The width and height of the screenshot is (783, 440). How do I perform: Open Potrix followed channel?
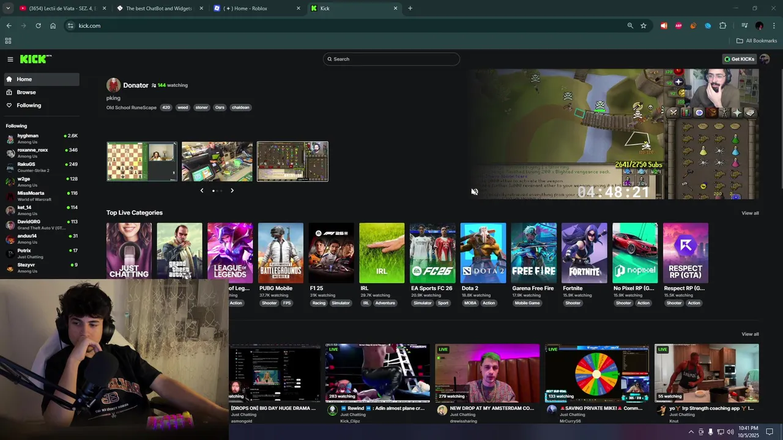(42, 253)
